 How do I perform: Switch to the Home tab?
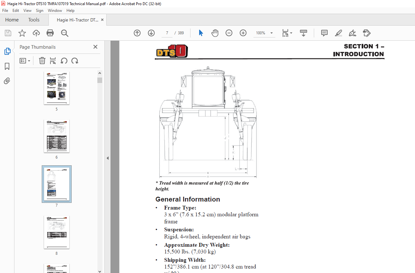click(12, 20)
